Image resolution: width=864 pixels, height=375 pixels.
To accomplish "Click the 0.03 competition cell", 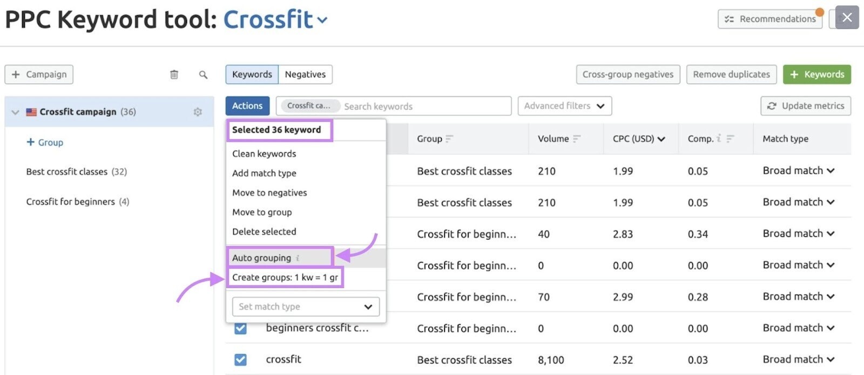I will pyautogui.click(x=698, y=360).
